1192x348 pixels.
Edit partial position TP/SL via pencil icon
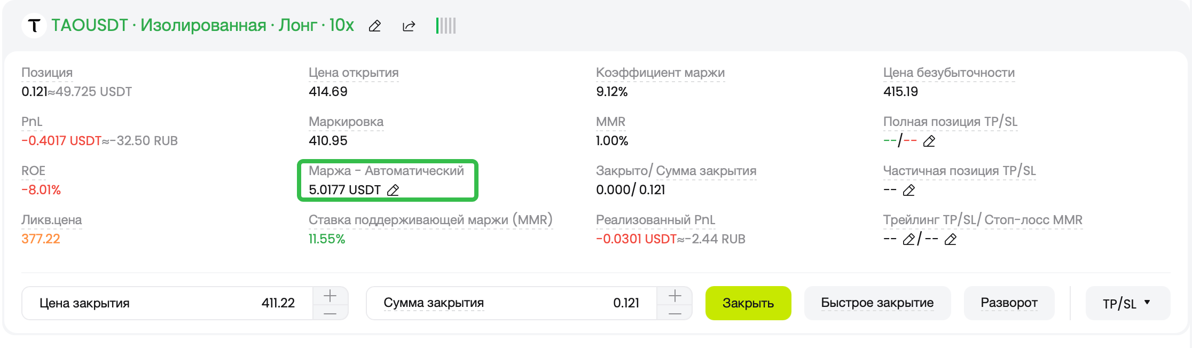pyautogui.click(x=910, y=189)
